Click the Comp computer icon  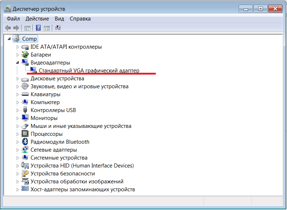[17, 39]
